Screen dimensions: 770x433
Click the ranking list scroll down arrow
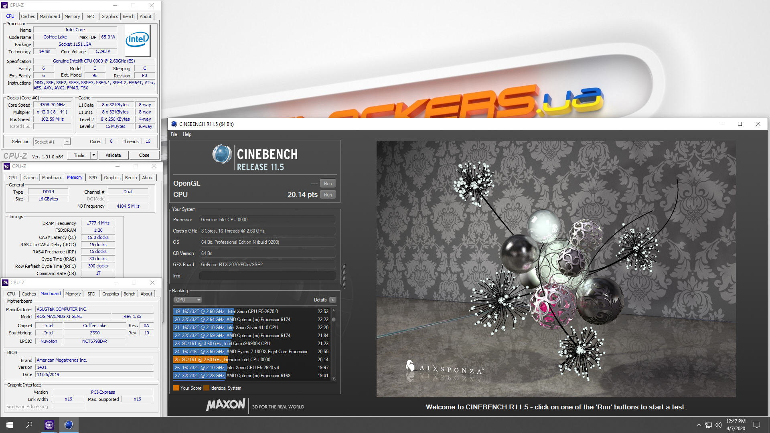(334, 378)
